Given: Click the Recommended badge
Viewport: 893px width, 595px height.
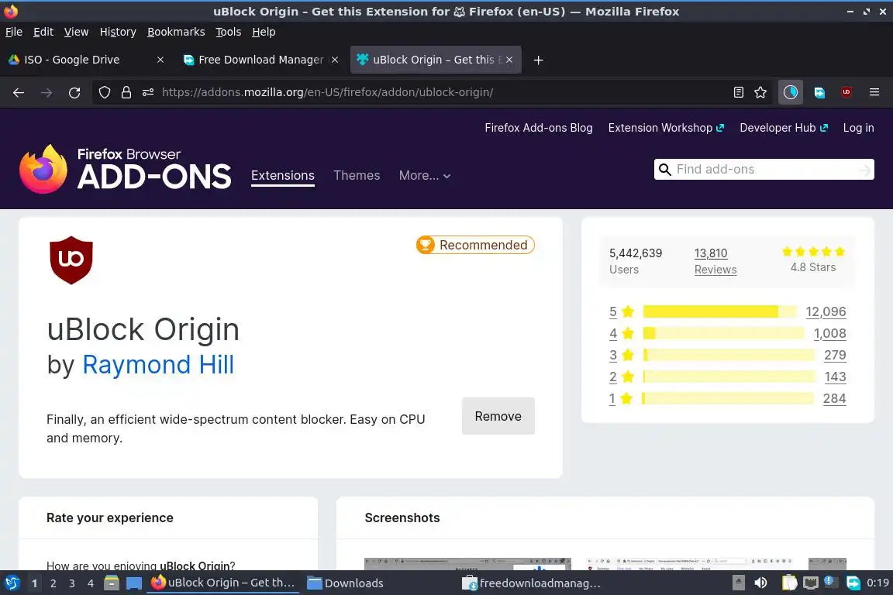Looking at the screenshot, I should coord(475,245).
